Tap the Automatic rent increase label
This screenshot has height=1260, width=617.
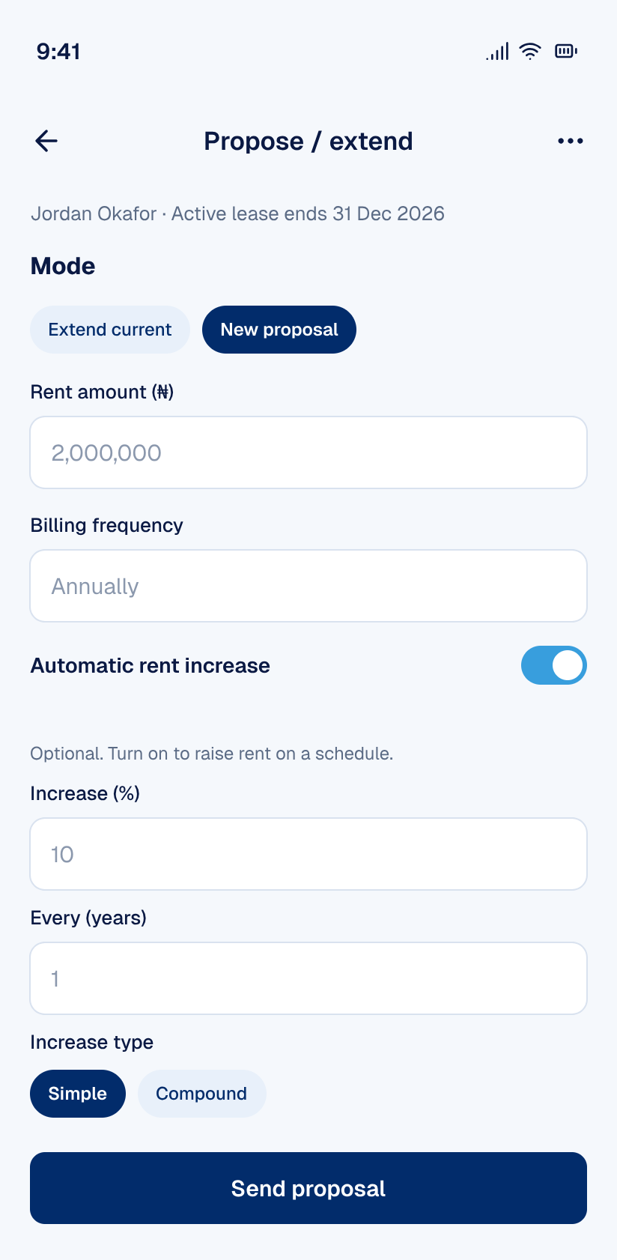click(x=151, y=665)
